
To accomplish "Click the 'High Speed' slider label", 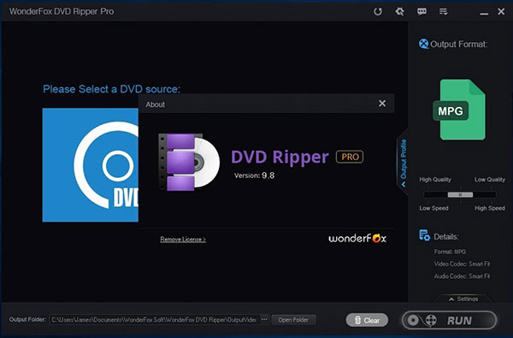I will pyautogui.click(x=490, y=208).
